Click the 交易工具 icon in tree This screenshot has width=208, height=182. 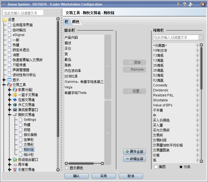[9, 85]
